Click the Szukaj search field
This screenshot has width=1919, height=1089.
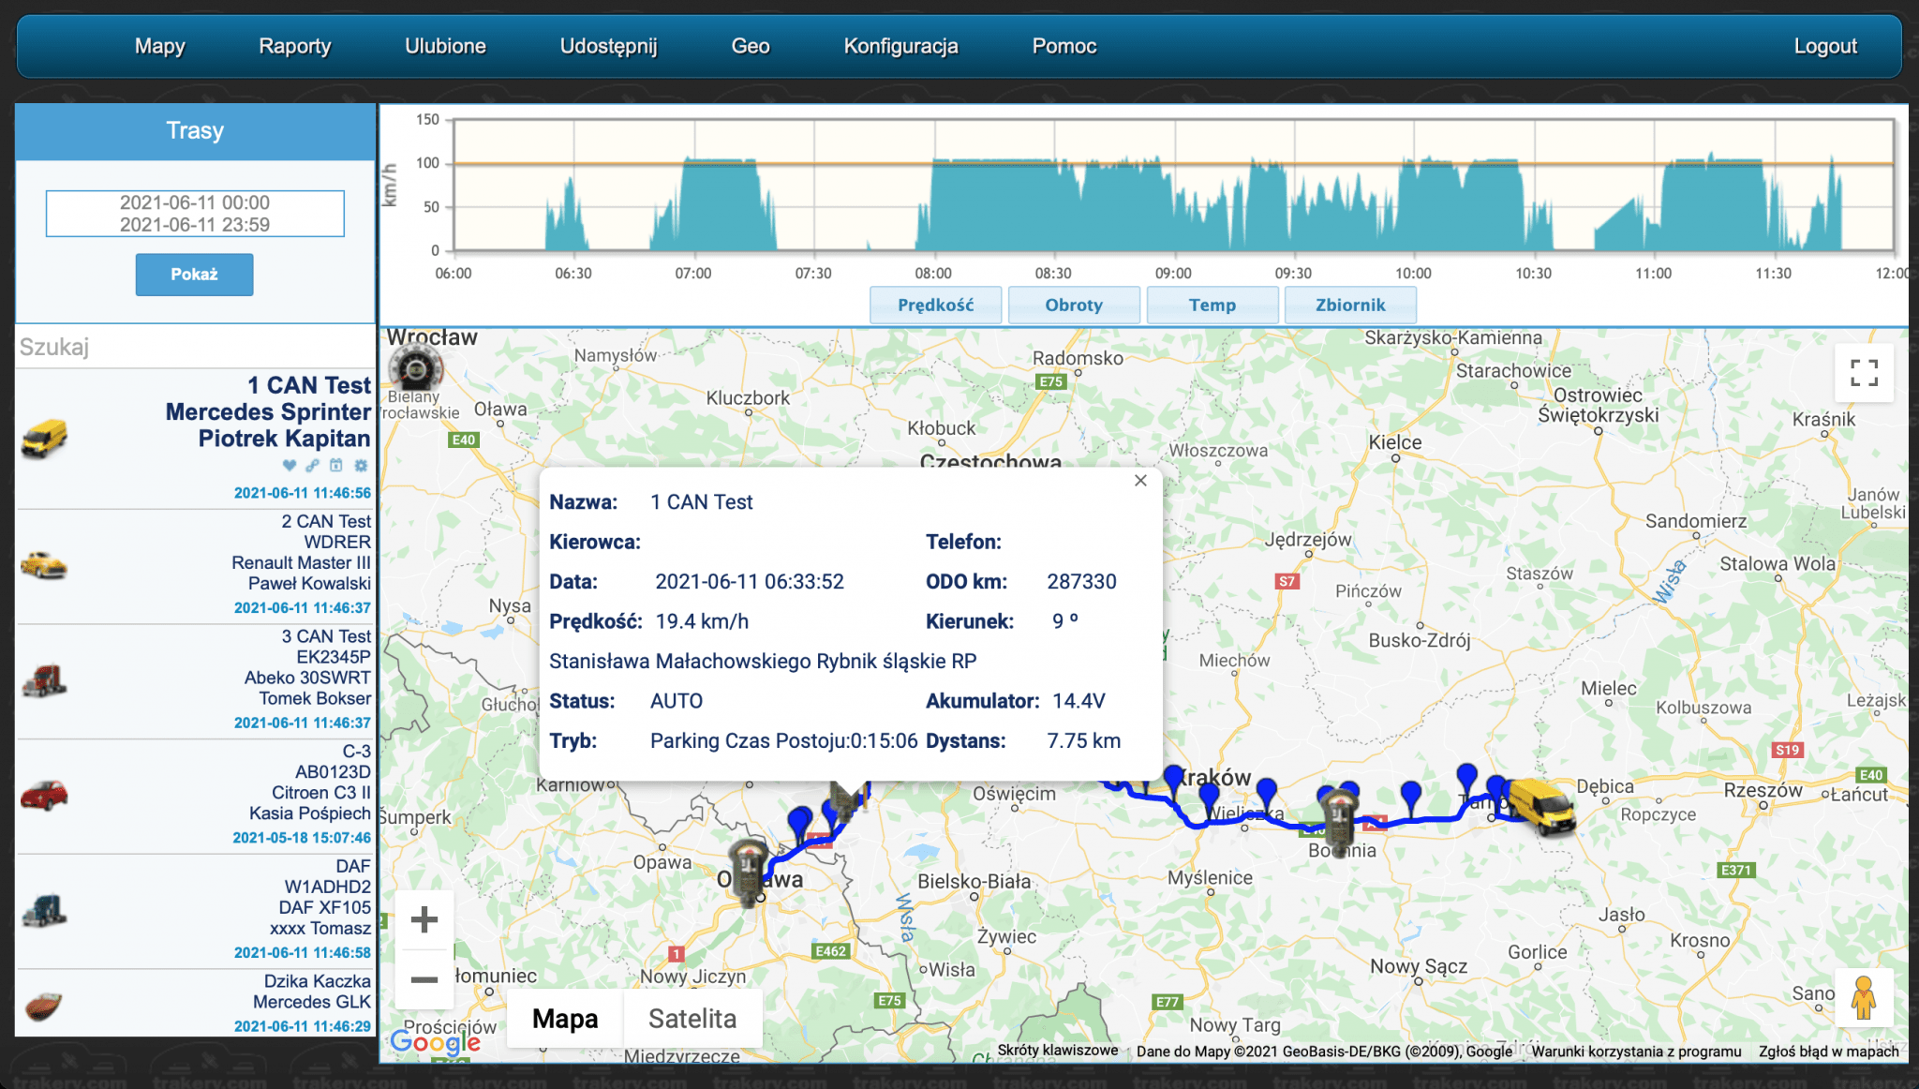tap(195, 347)
